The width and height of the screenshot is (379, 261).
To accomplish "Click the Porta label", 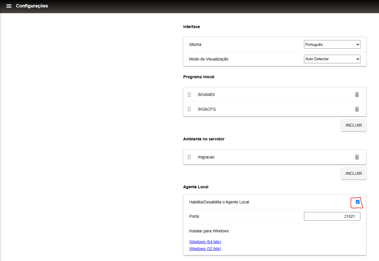I will click(x=194, y=216).
